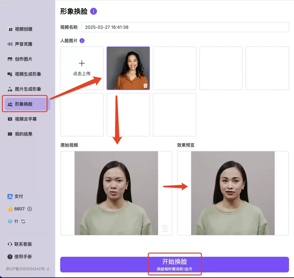Click the 形象换脸 page heading
Screen dimensions: 294x278
click(x=74, y=11)
